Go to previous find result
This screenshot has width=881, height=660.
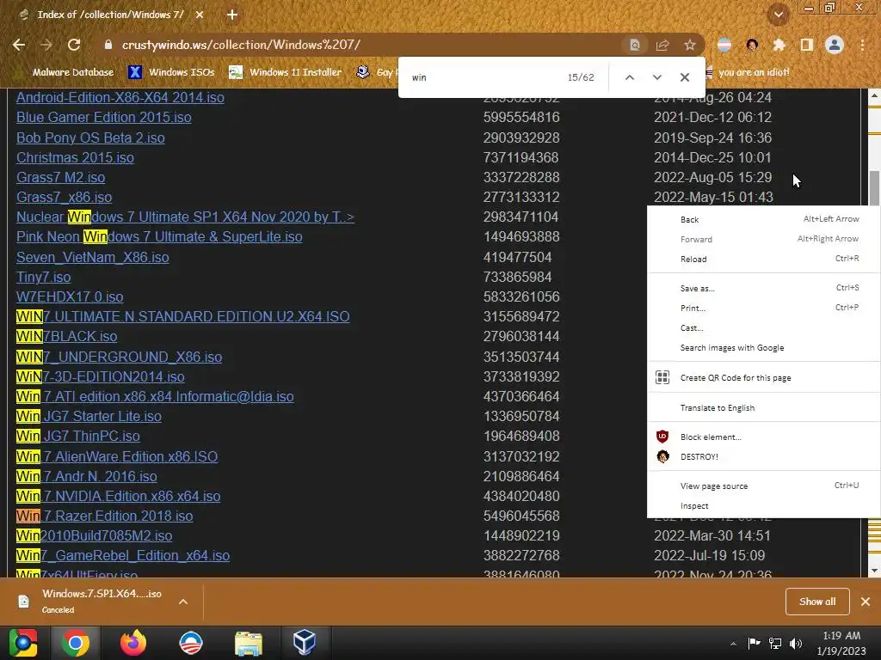(x=629, y=77)
